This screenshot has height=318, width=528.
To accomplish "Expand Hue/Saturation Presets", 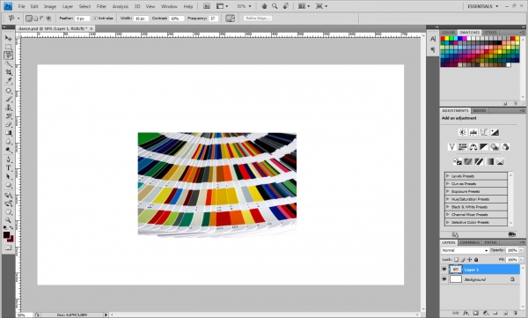I will pyautogui.click(x=448, y=199).
